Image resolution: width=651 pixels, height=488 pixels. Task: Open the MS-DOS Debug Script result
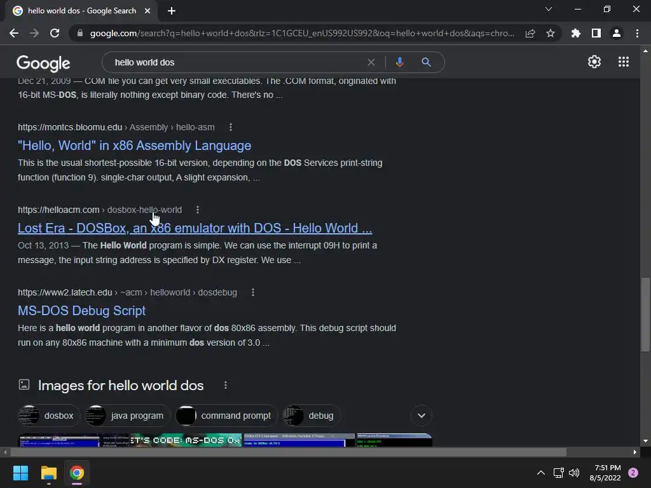pos(82,310)
